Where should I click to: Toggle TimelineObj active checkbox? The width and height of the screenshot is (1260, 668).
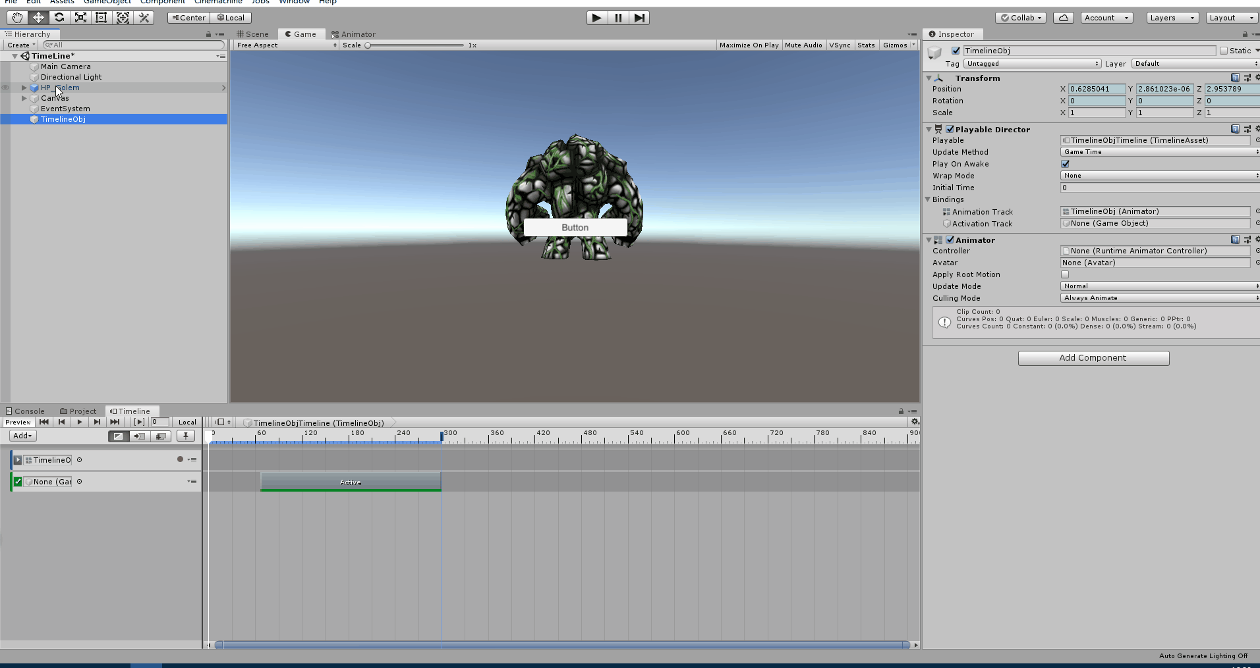pos(956,51)
